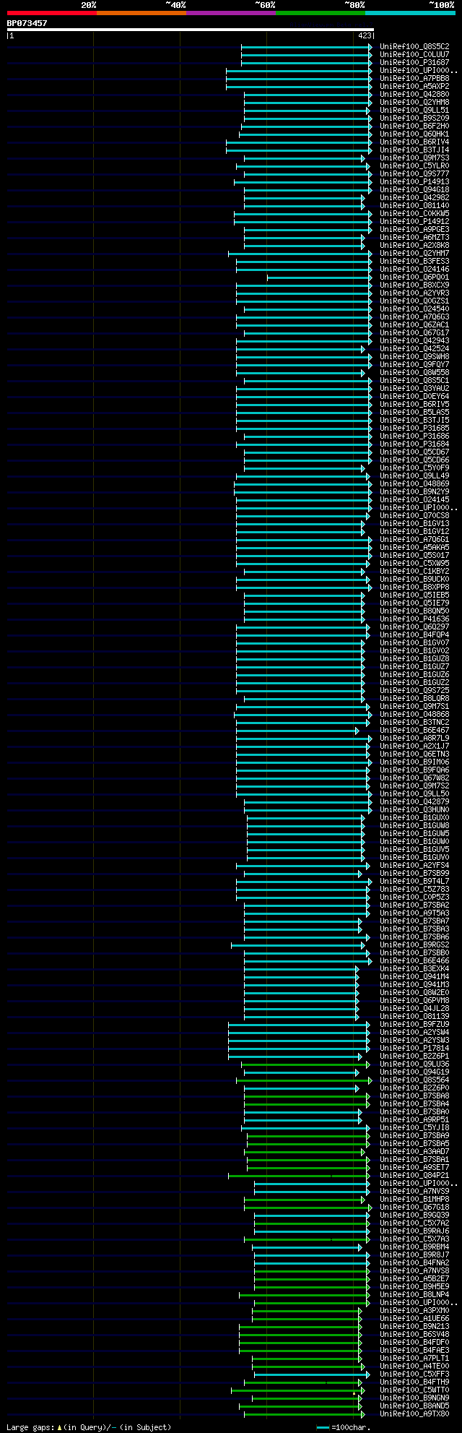Select the UniRef100_B6RIV4 label

tap(414, 142)
